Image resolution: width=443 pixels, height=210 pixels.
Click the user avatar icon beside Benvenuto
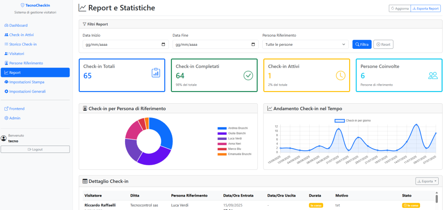(x=4, y=138)
